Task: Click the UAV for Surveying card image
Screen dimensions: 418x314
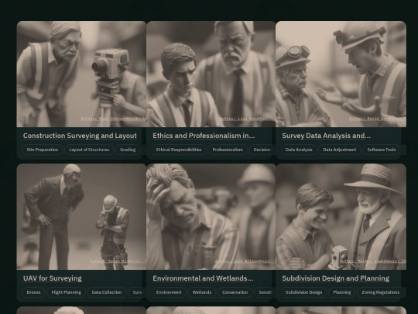Action: tap(81, 216)
